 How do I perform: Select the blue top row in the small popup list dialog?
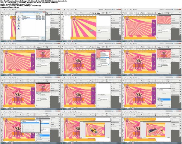tap(30, 123)
